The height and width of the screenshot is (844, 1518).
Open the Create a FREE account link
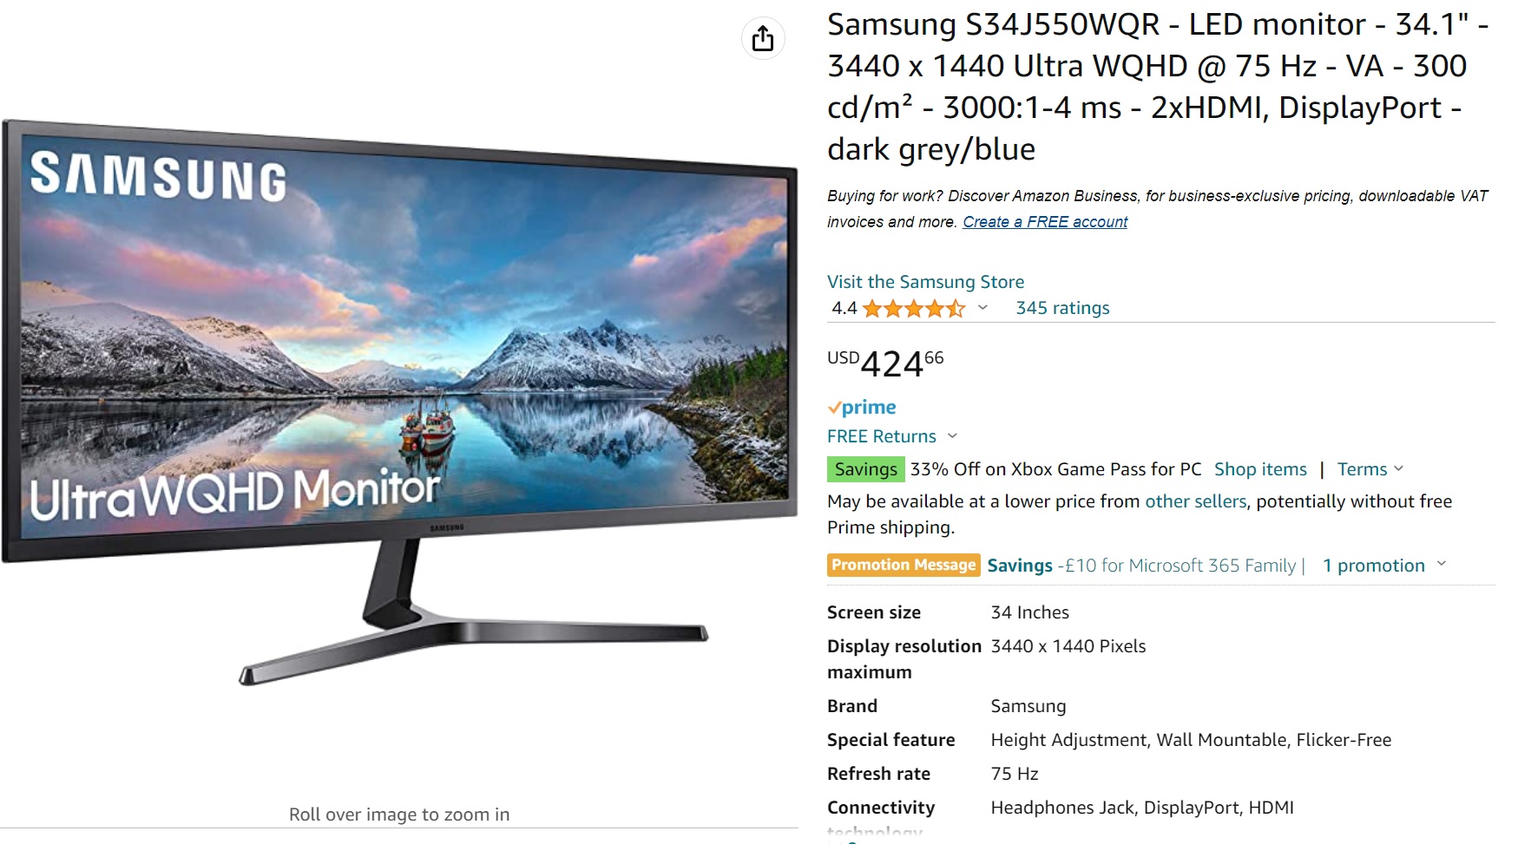pos(1045,222)
